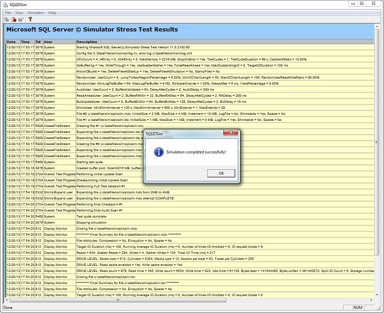Select the 'File #1' sqliosim.ldx row

click(x=190, y=120)
